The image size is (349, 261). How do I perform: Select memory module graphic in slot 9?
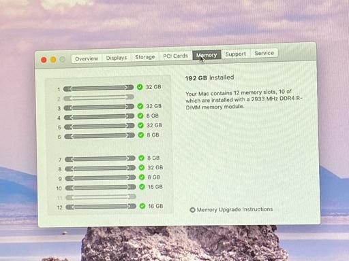100,178
